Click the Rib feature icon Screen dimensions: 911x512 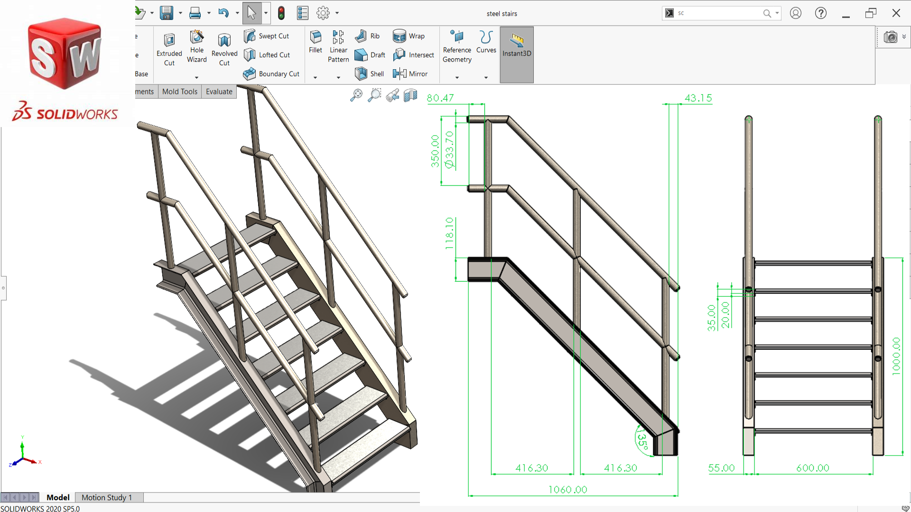coord(367,36)
